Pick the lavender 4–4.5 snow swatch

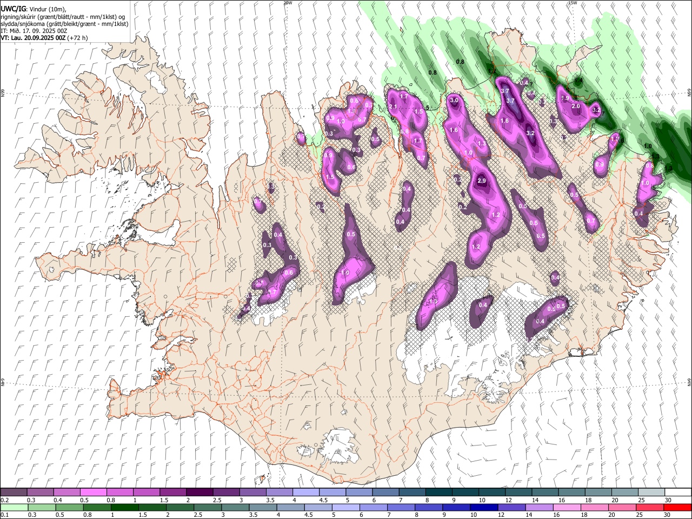click(x=306, y=493)
